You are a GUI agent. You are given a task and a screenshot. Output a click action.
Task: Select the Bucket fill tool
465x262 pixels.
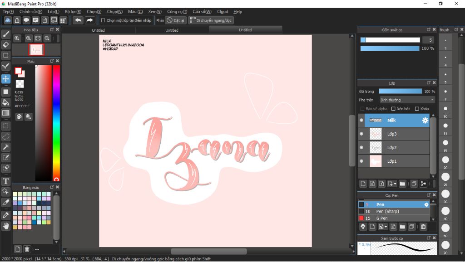[x=5, y=102]
